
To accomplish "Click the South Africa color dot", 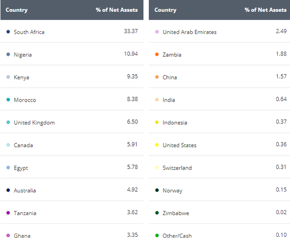I will point(8,32).
